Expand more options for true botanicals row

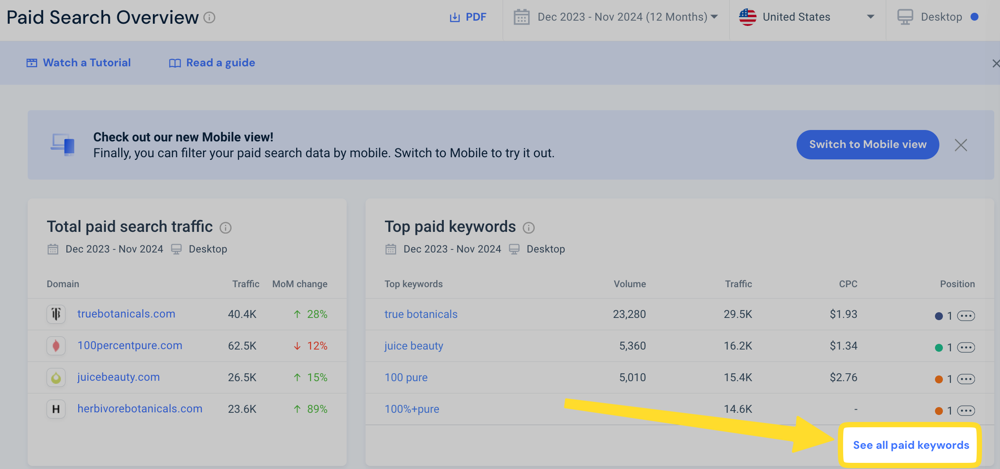[966, 316]
